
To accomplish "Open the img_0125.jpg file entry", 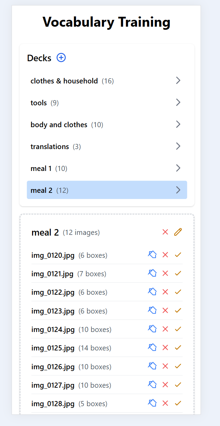I will (53, 348).
